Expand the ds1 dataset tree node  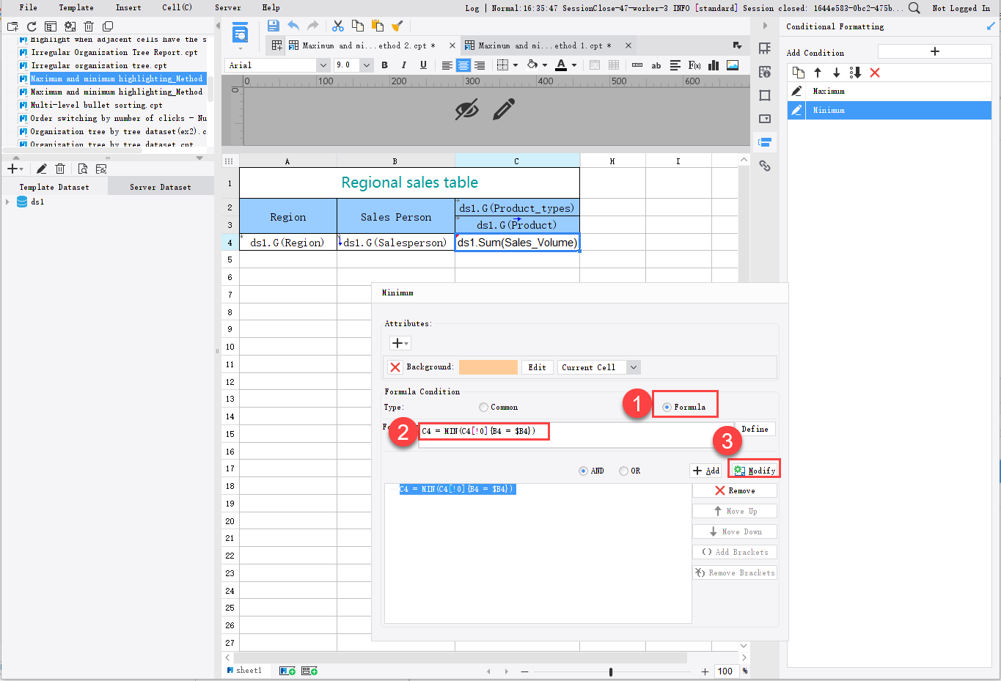tap(7, 201)
